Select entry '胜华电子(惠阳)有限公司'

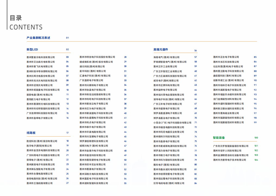click(39, 146)
